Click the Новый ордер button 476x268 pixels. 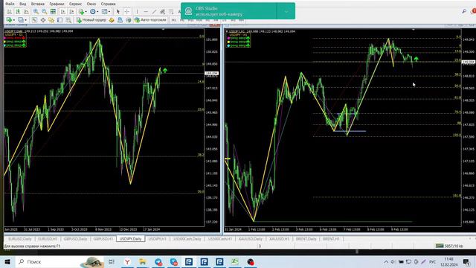(91, 20)
